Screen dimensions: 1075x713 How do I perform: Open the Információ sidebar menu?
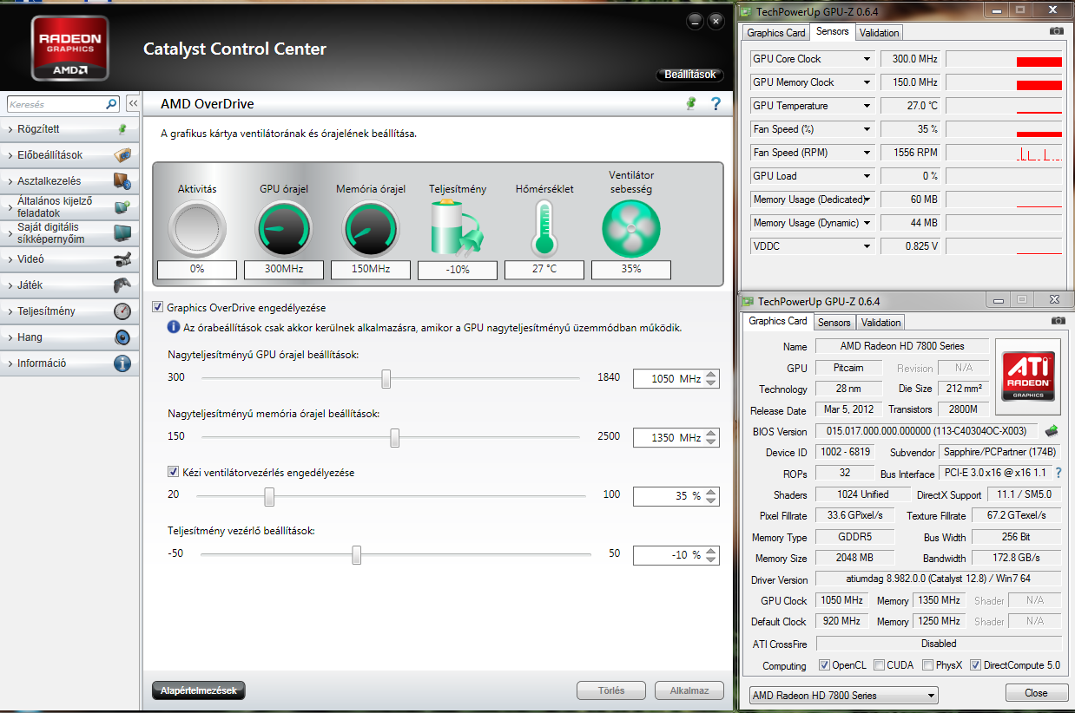pos(69,363)
